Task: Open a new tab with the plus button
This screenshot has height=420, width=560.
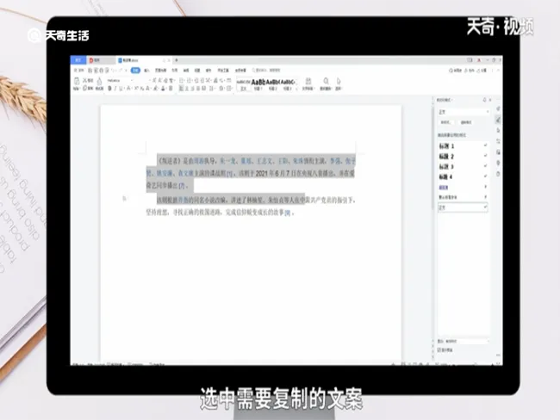Action: 176,60
